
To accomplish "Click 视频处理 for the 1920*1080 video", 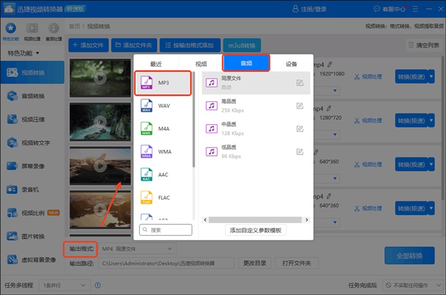I will 368,77.
